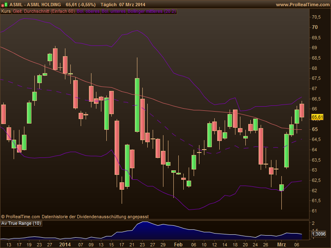Click the 'ASML - ASML HOLDING' title text
This screenshot has width=331, height=248.
35,5
